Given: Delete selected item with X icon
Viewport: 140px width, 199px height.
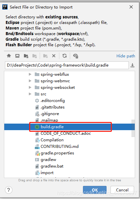Looking at the screenshot, I should (x=54, y=56).
